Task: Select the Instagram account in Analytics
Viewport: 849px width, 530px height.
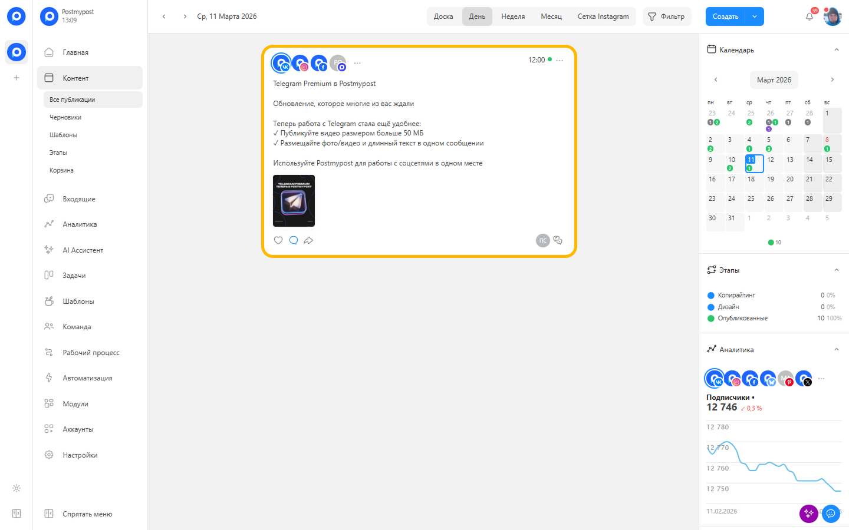Action: tap(733, 379)
